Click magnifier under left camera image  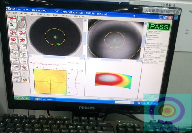84,58
